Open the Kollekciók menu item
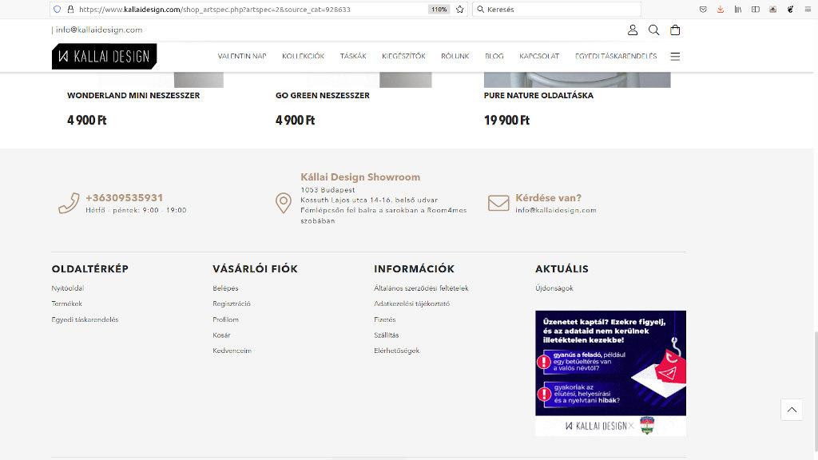Screen dimensions: 818x460 [303, 57]
